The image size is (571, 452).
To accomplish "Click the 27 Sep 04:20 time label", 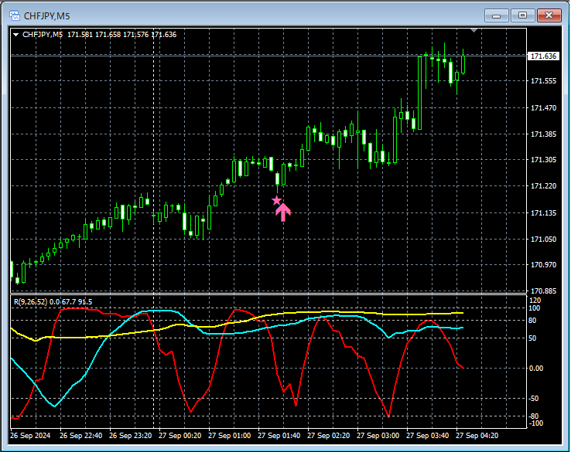I will pos(477,435).
